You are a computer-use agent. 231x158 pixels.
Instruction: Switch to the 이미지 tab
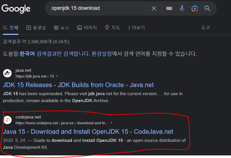[87, 28]
